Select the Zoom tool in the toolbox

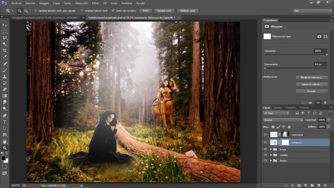tap(5, 148)
